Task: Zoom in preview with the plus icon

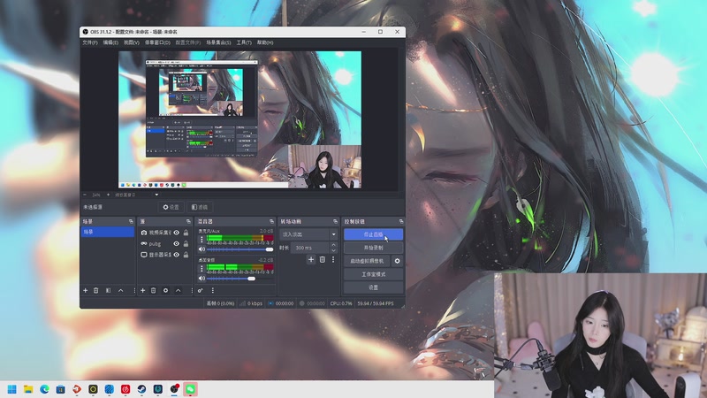Action: click(108, 195)
